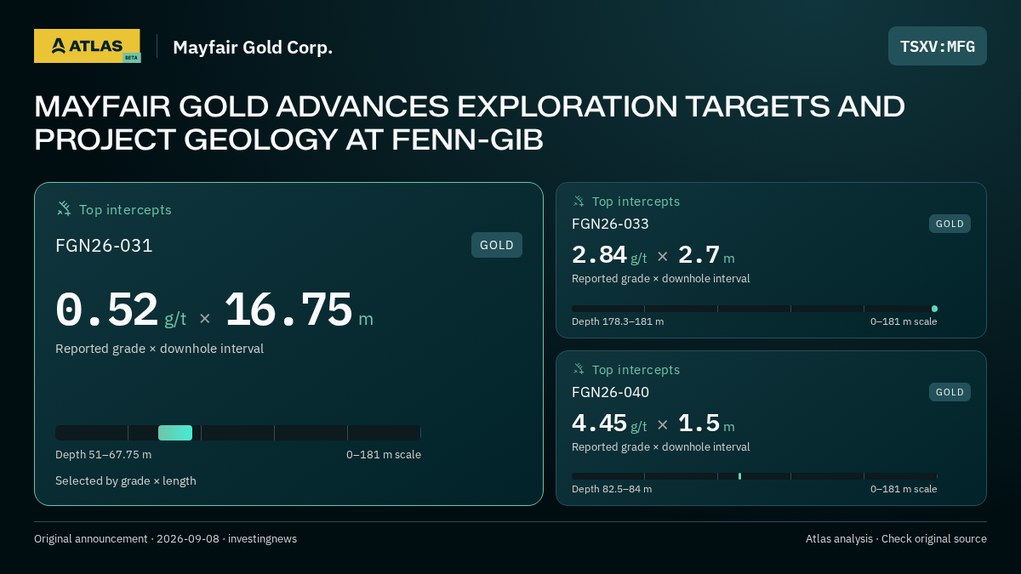The height and width of the screenshot is (574, 1021).
Task: Click Reported grade × downhole interval under 0.52 g/t
Action: (x=159, y=349)
